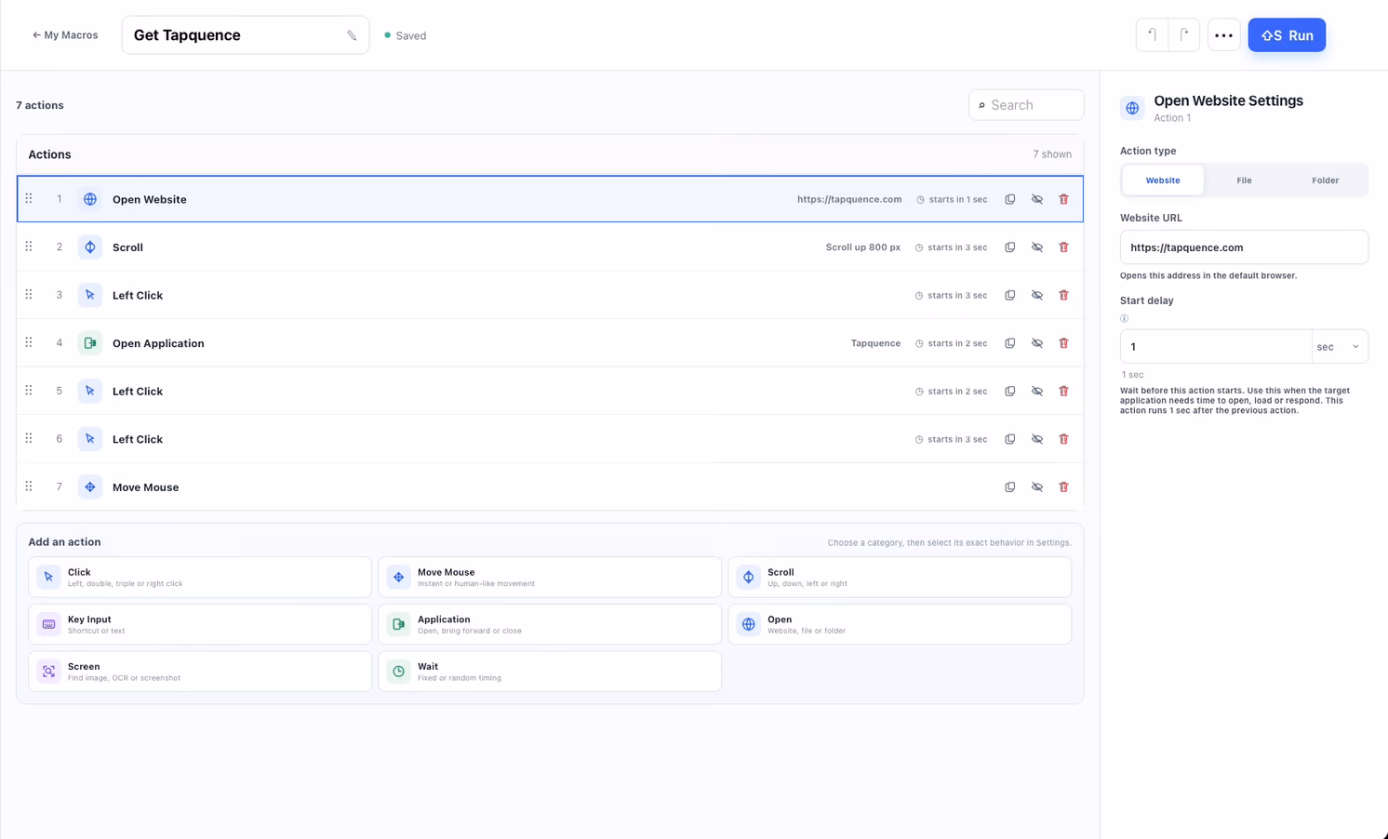The image size is (1388, 839).
Task: Toggle visibility of Open Website action
Action: [x=1036, y=199]
